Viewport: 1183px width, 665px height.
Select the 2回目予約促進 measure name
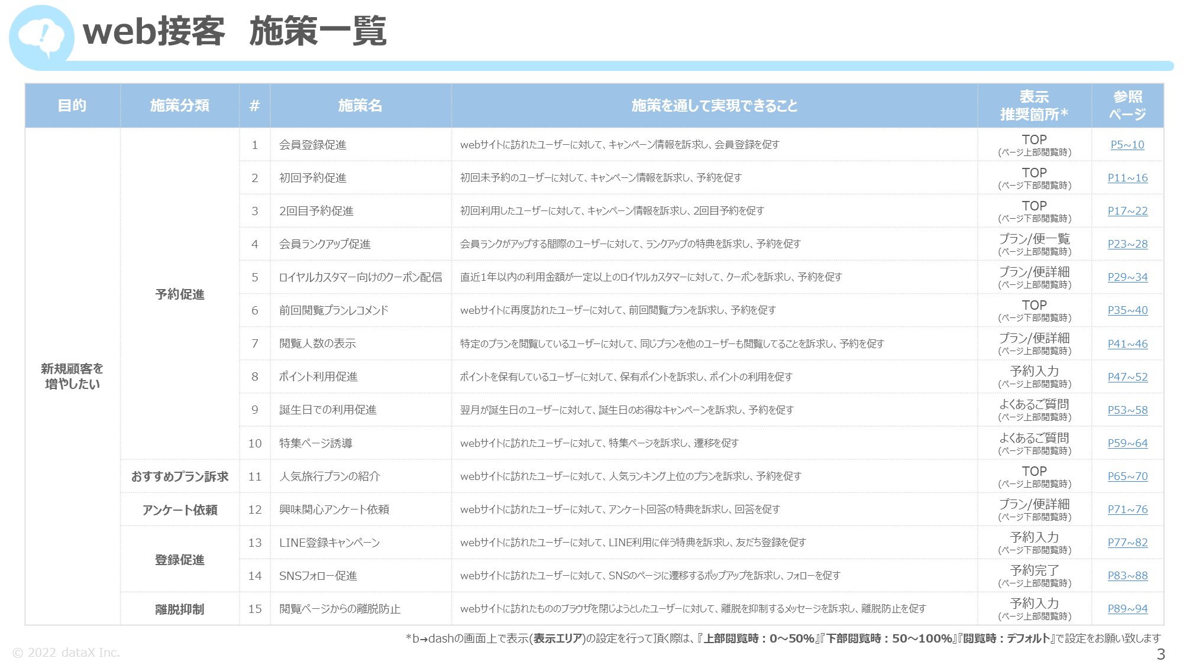(x=316, y=211)
